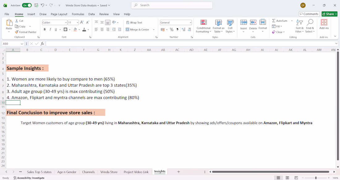Screen dimensions: 340x180
Task: Apply the Font Color red A swatch
Action: click(84, 29)
